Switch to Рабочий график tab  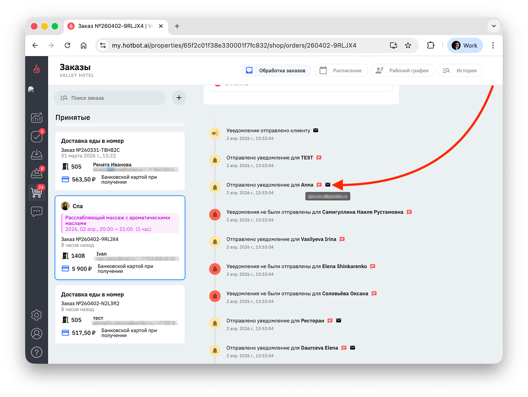point(402,71)
